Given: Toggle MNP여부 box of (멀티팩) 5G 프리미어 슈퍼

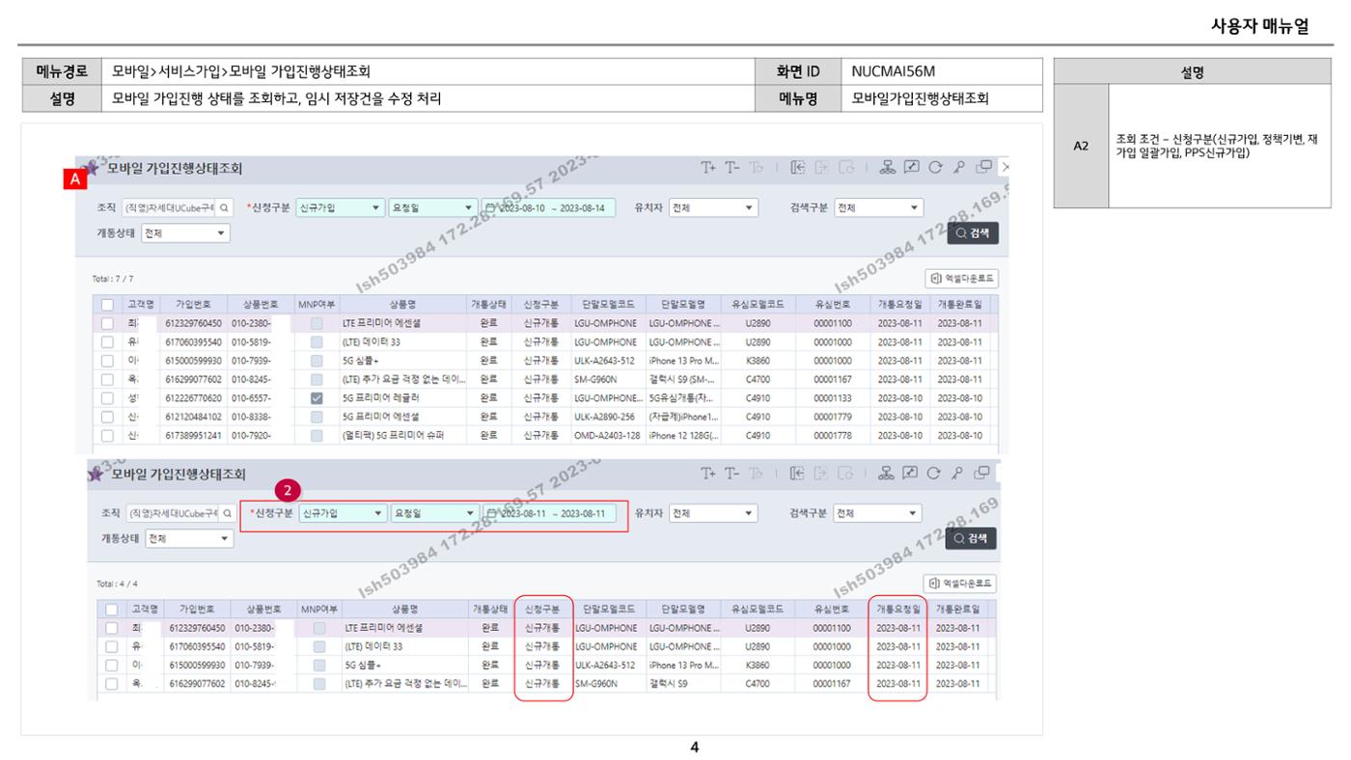Looking at the screenshot, I should click(x=317, y=435).
